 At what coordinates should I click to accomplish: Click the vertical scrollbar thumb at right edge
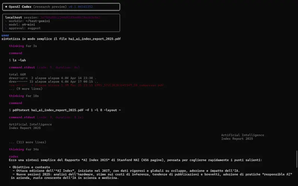pos(297,159)
